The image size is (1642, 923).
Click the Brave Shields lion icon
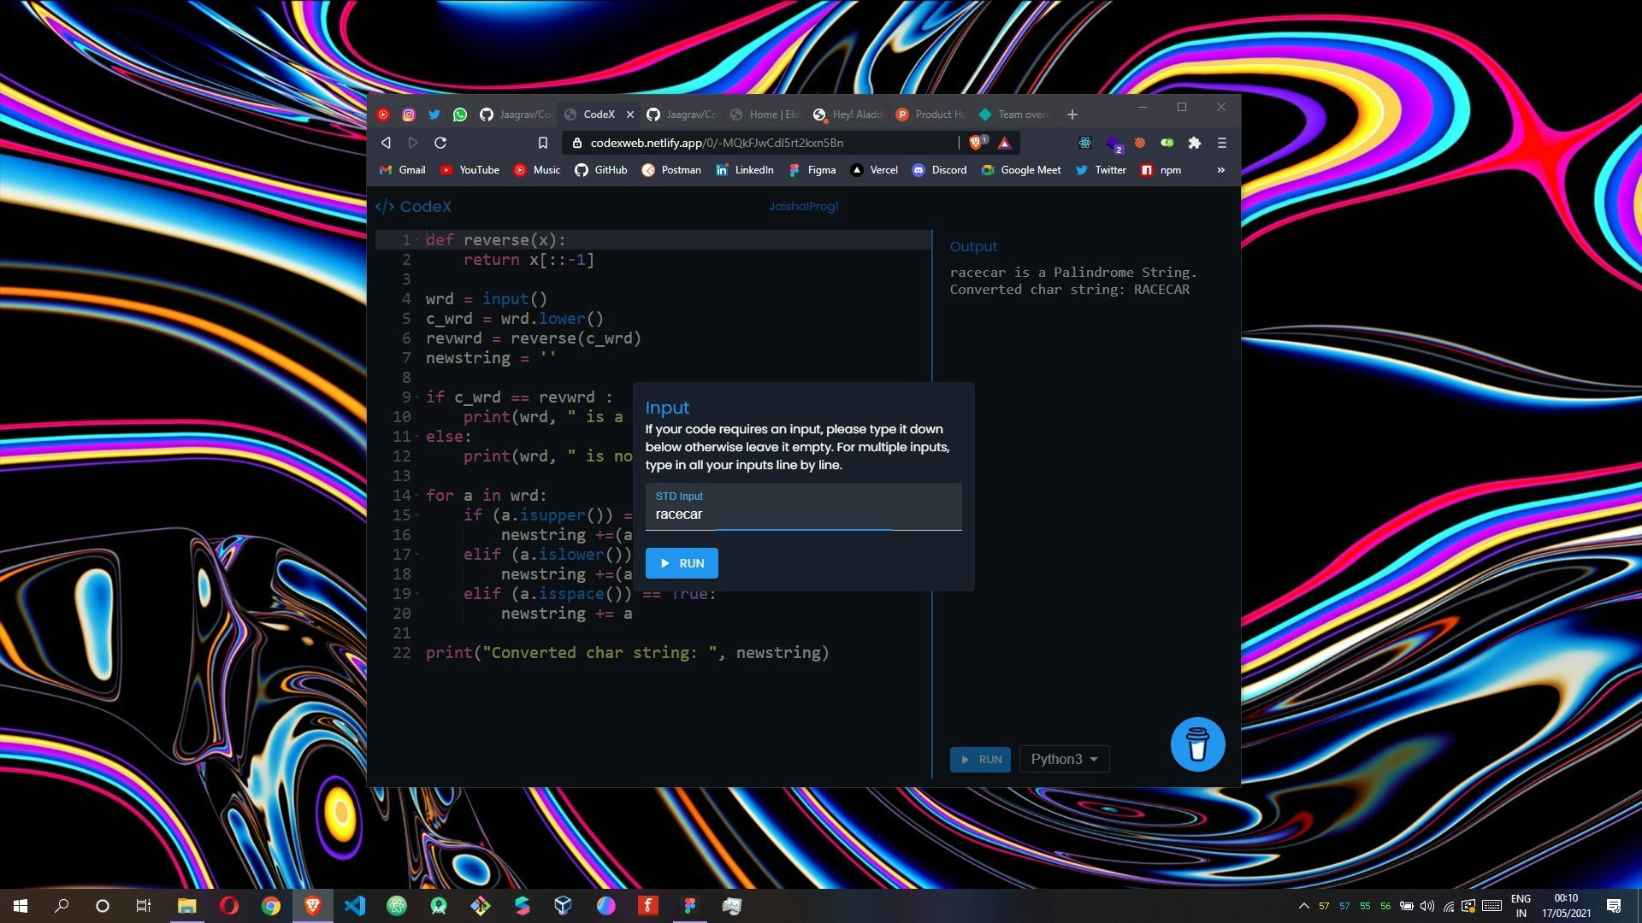[x=975, y=143]
